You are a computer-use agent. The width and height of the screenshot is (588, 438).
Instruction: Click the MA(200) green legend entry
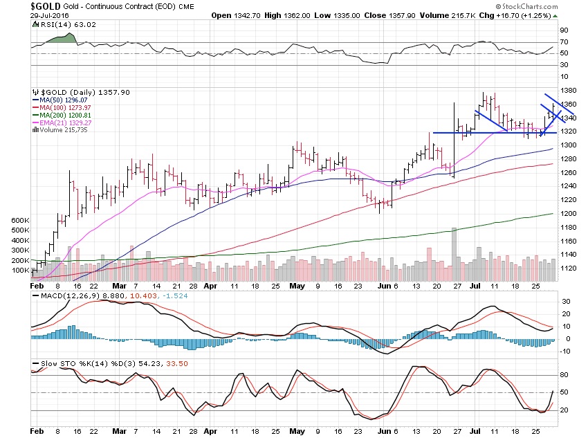(x=62, y=115)
